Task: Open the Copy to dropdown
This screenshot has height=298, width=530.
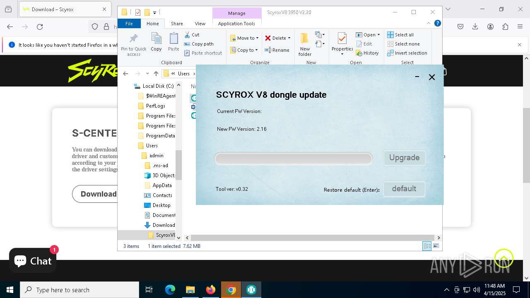Action: point(244,50)
